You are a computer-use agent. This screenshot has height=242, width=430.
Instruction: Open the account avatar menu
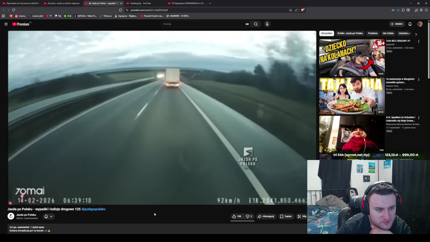(420, 24)
